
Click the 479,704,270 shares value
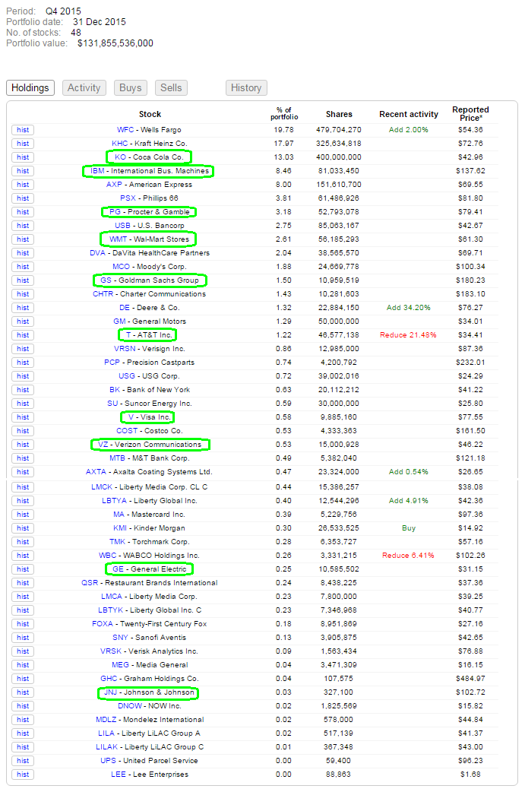coord(339,130)
